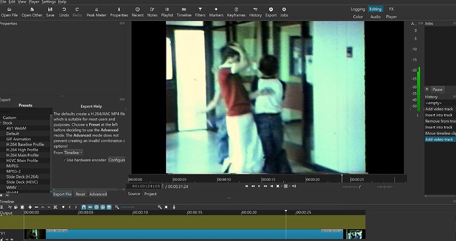Toggle ripple markers
This screenshot has width=456, height=241.
(109, 207)
